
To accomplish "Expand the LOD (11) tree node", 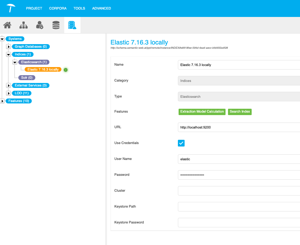I will click(8, 93).
